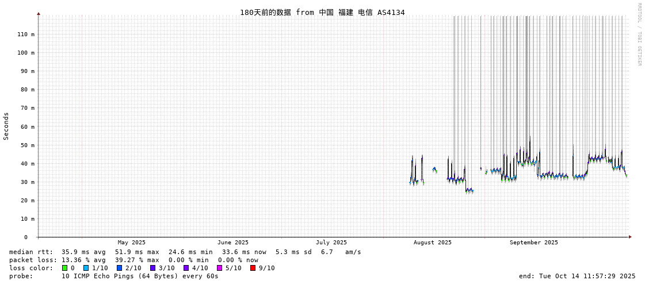Click the June 2025 axis label
The height and width of the screenshot is (284, 645).
232,243
